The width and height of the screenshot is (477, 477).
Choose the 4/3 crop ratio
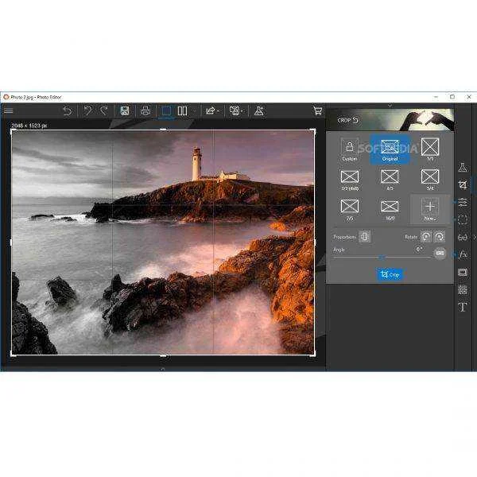[390, 180]
